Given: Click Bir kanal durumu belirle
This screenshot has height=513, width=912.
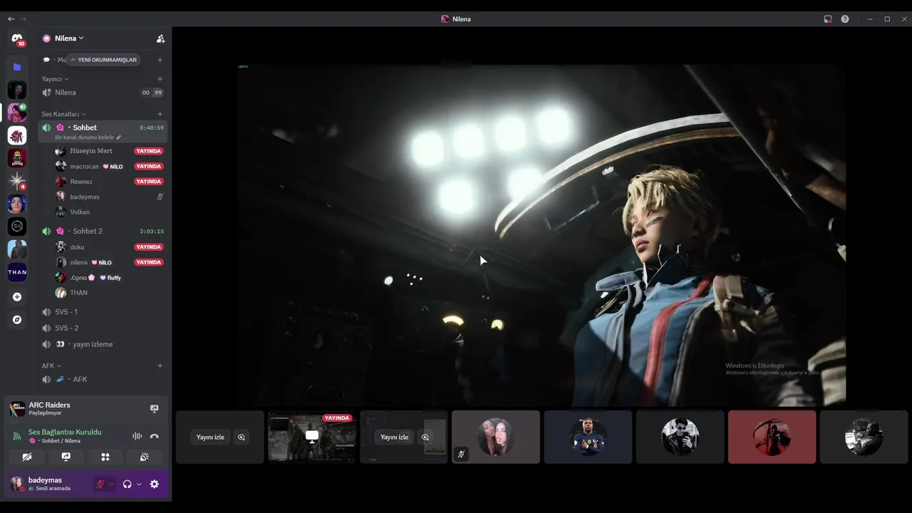Looking at the screenshot, I should click(x=84, y=138).
